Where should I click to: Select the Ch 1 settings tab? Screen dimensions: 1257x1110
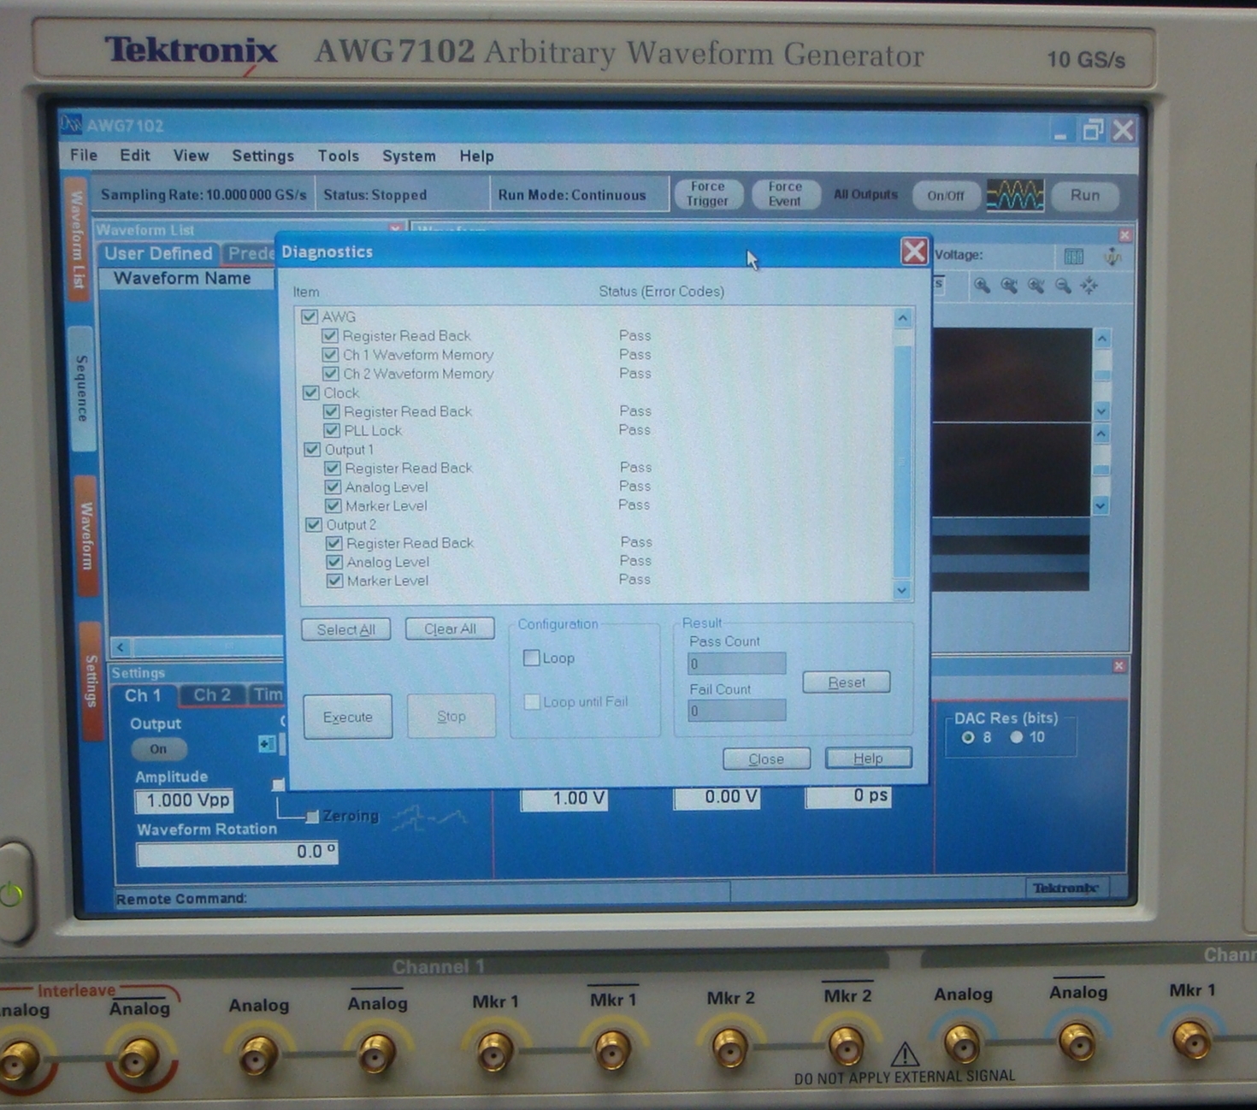click(143, 695)
